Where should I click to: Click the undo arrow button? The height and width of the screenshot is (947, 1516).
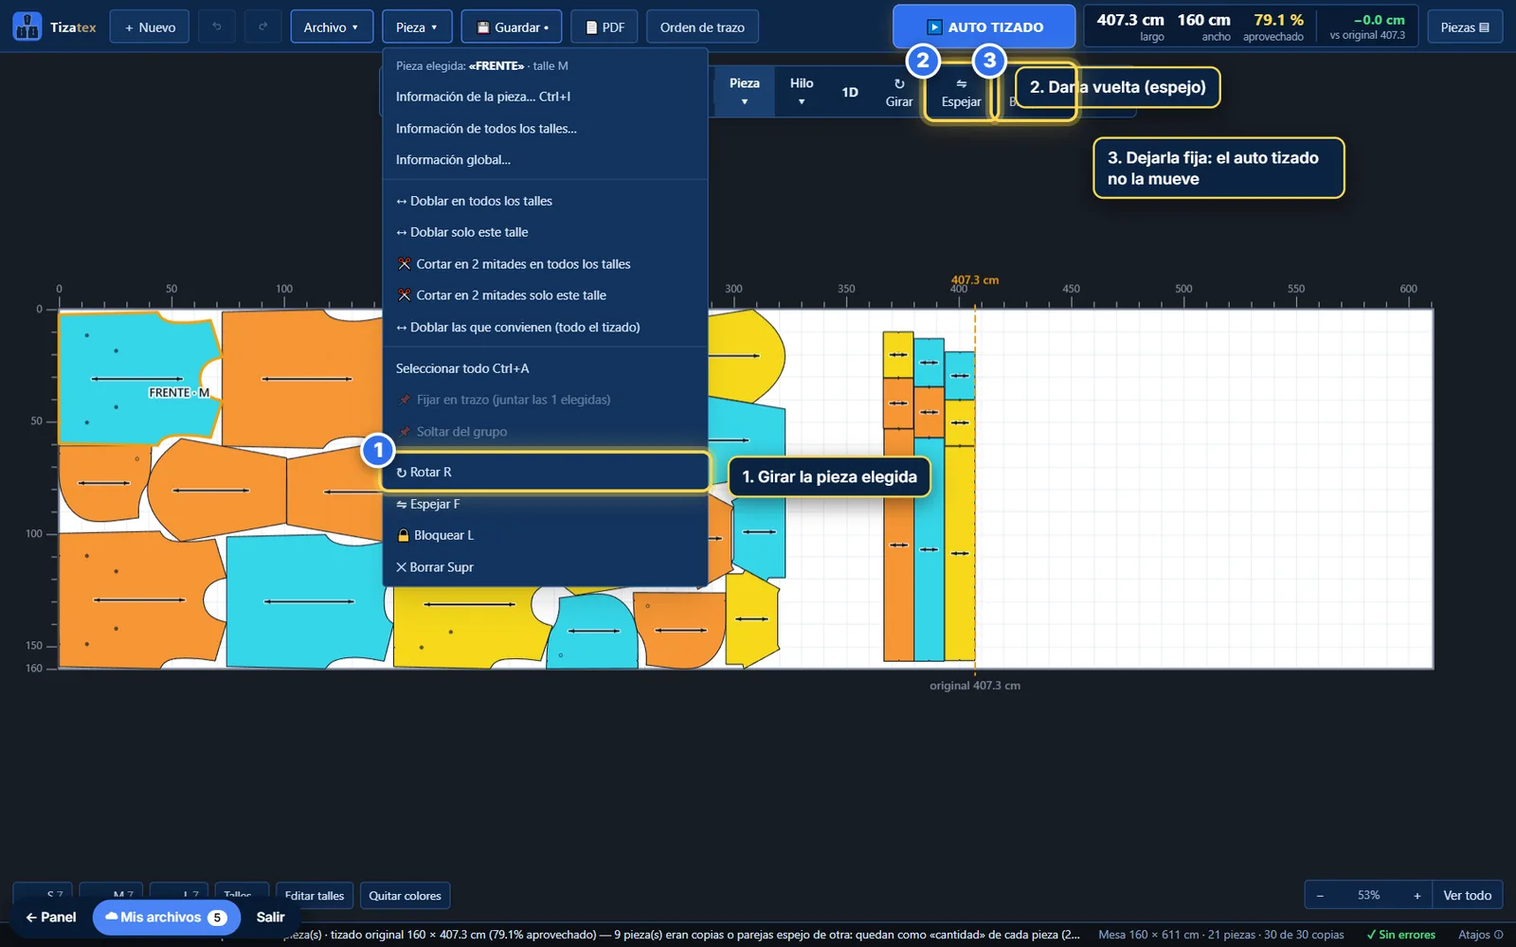(217, 27)
